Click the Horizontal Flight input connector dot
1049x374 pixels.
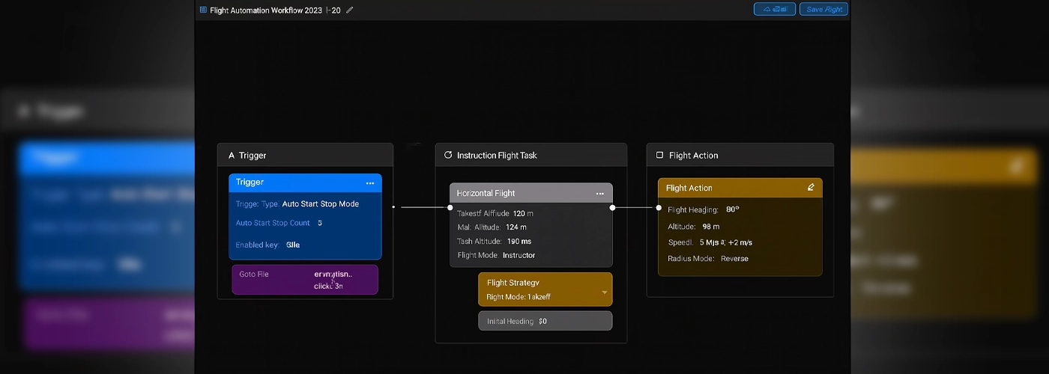pos(450,207)
